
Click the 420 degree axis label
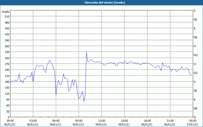[x=7, y=34]
